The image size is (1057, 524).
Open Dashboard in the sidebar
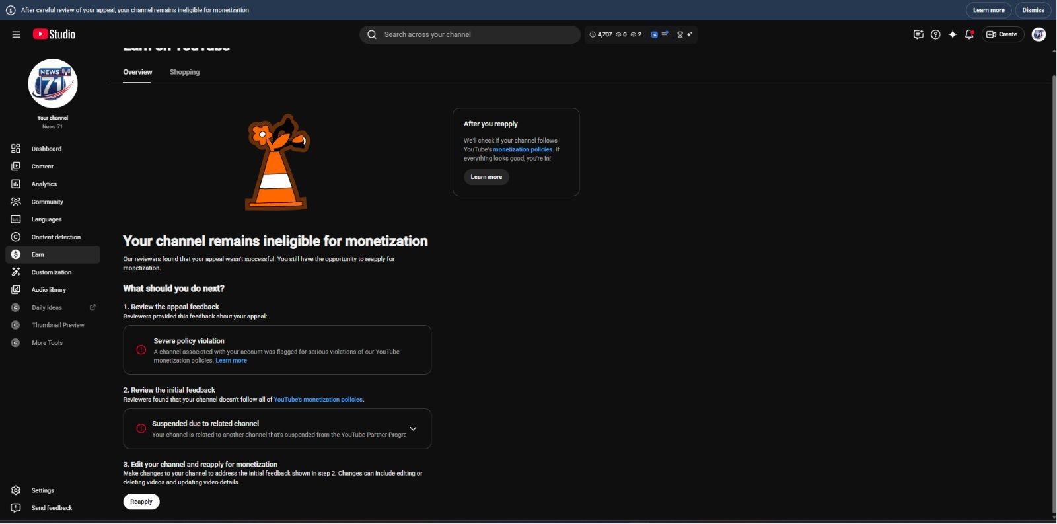click(53, 149)
